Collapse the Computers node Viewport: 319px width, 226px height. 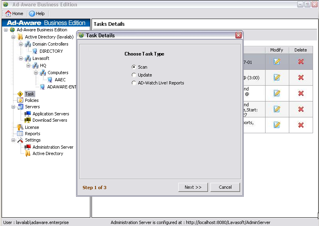36,73
